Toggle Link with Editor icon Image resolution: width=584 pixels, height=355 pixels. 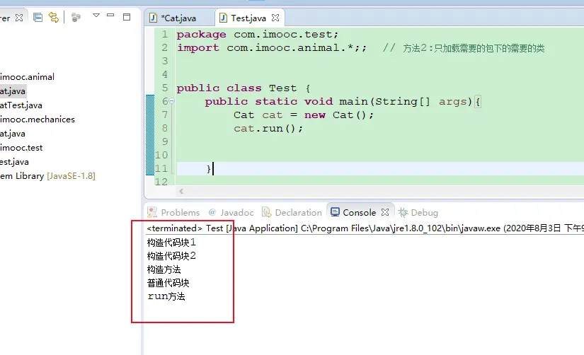click(x=54, y=18)
